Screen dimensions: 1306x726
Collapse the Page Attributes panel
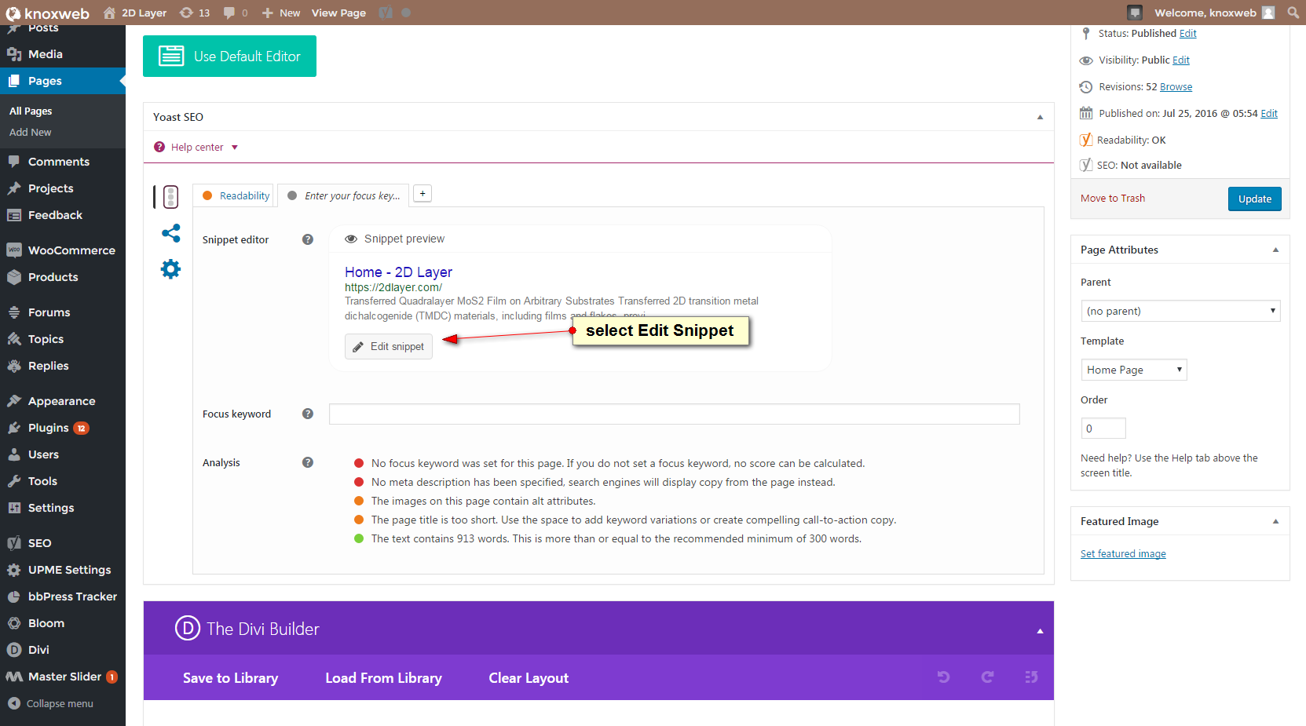[1275, 250]
